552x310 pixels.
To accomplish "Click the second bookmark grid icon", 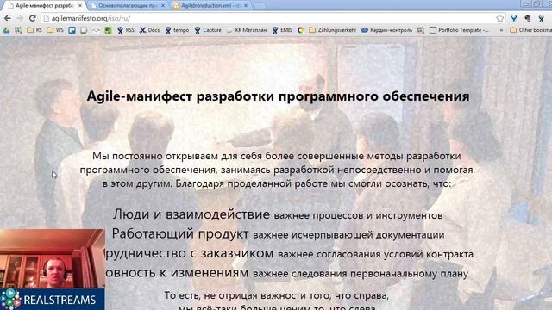I will point(18,31).
